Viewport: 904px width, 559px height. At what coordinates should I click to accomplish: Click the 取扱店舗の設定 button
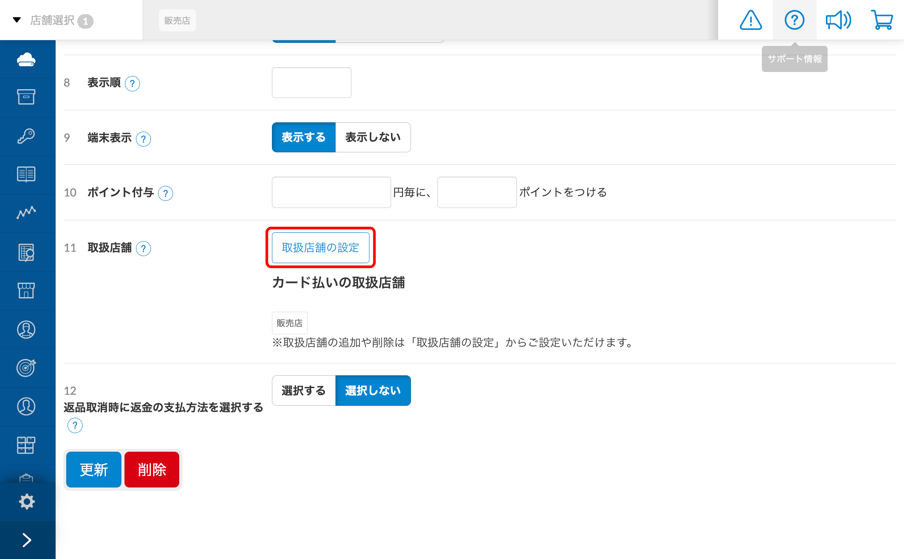(320, 248)
